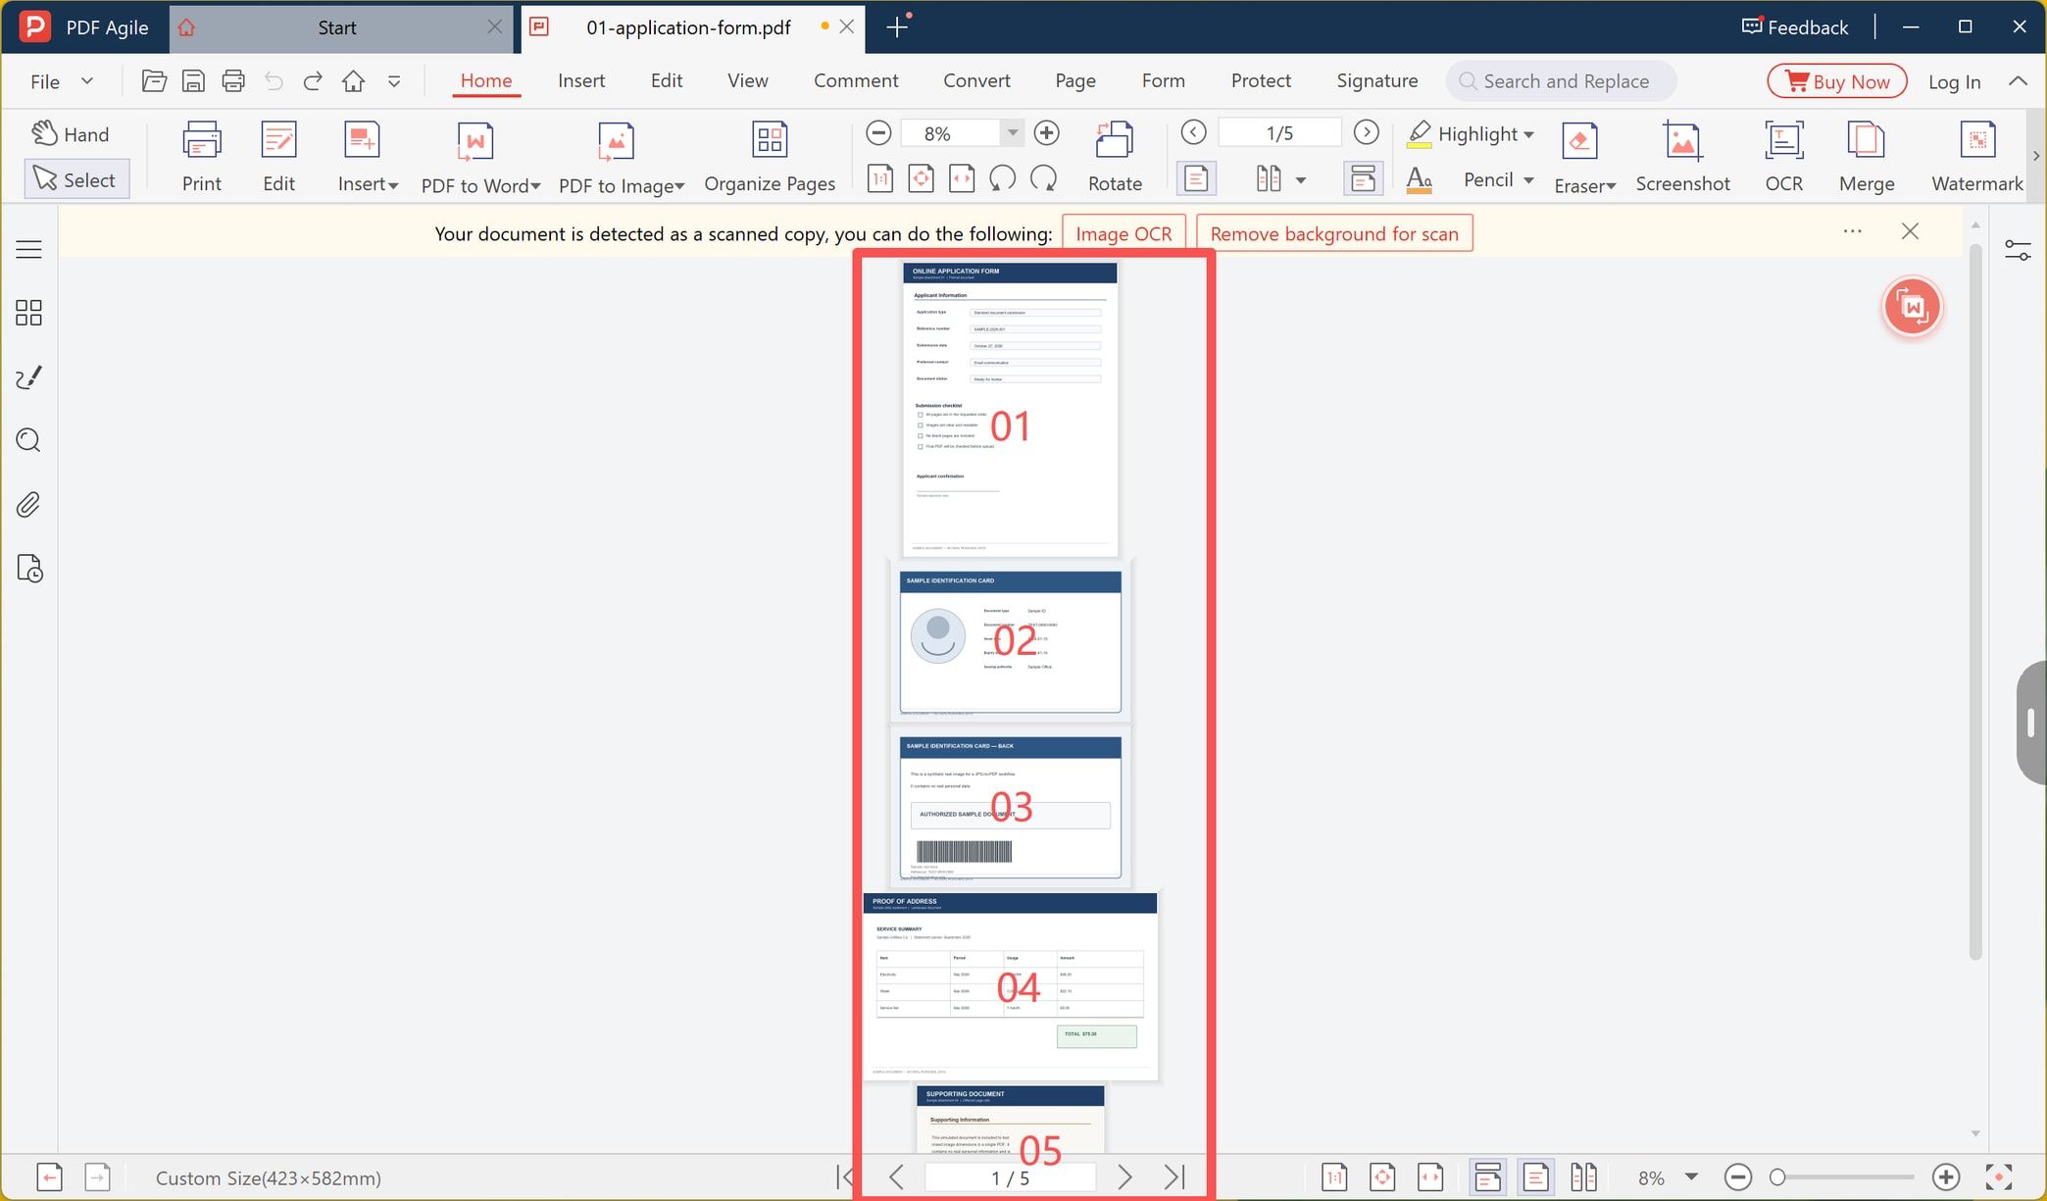Image resolution: width=2047 pixels, height=1201 pixels.
Task: Open the sidebar search magnifier panel
Action: 28,440
